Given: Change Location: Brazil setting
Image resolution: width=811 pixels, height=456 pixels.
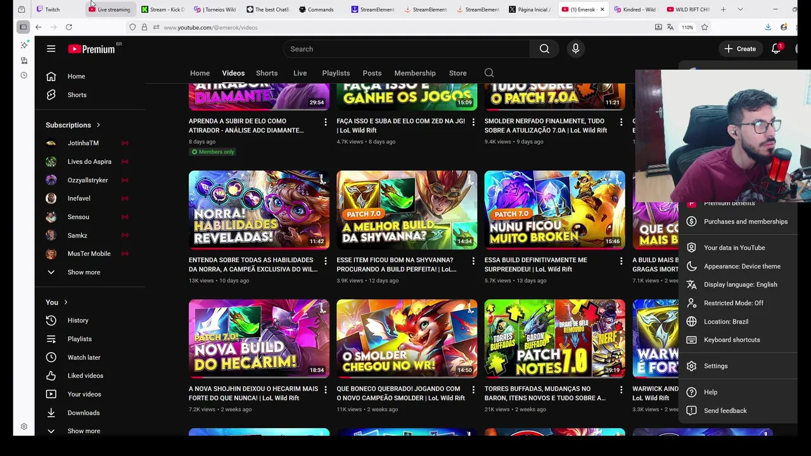Looking at the screenshot, I should tap(738, 321).
